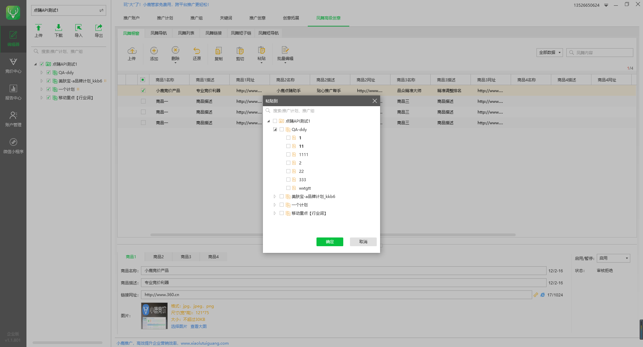Check the box for group 333
643x347 pixels.
288,180
